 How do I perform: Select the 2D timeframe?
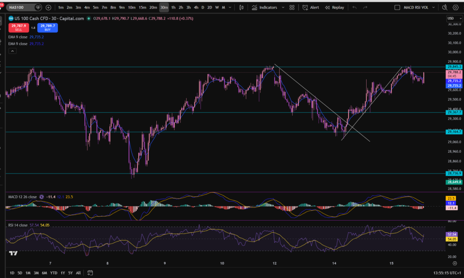209,7
